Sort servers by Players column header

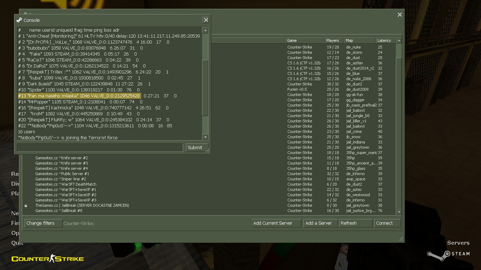[334, 40]
